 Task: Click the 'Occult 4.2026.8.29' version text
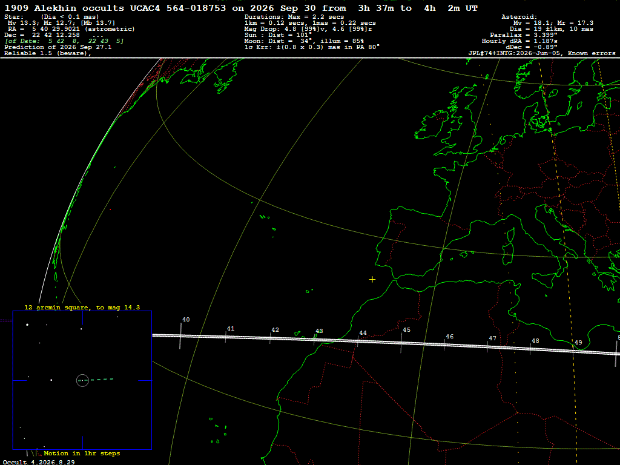(39, 462)
